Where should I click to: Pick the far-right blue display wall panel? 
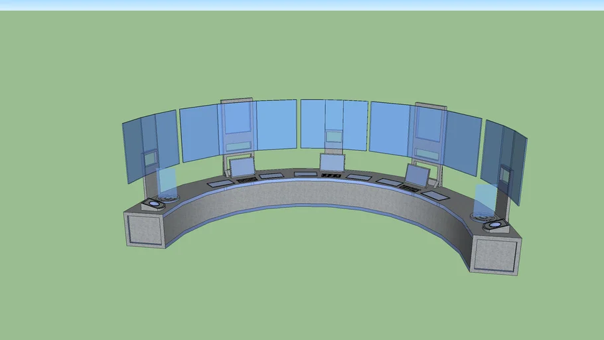coord(504,162)
